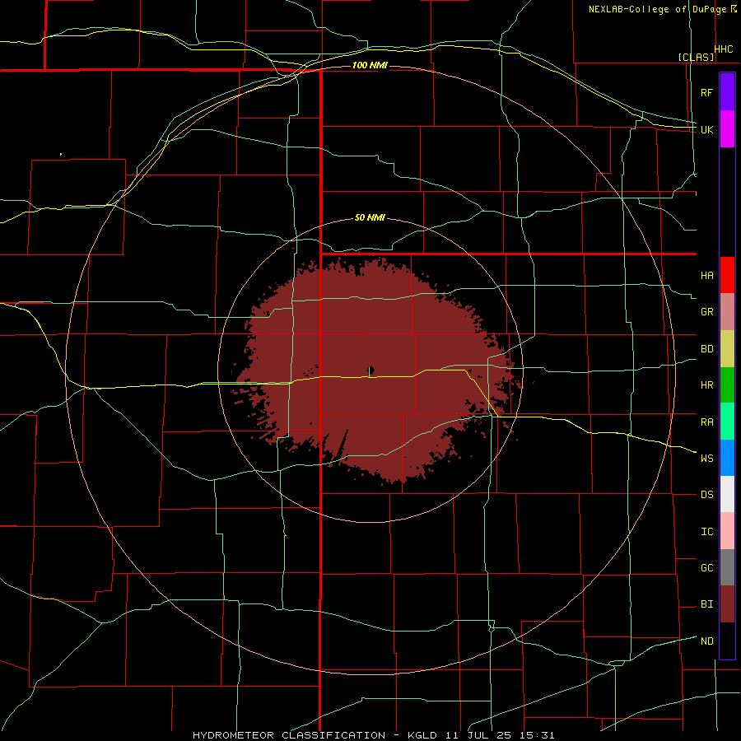Click the DS white legend swatch
This screenshot has width=741, height=741.
[x=727, y=494]
